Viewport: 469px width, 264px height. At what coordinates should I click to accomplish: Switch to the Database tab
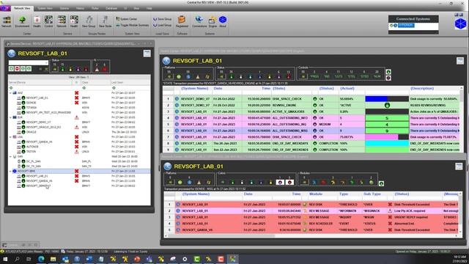pos(111,8)
